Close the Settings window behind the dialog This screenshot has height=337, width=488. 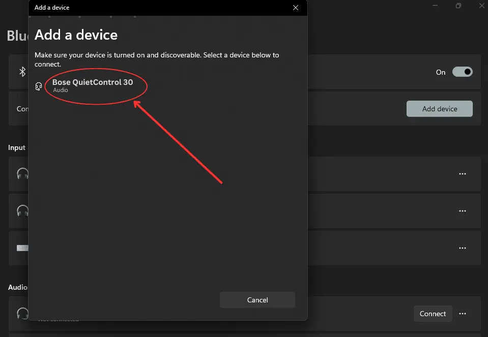482,6
